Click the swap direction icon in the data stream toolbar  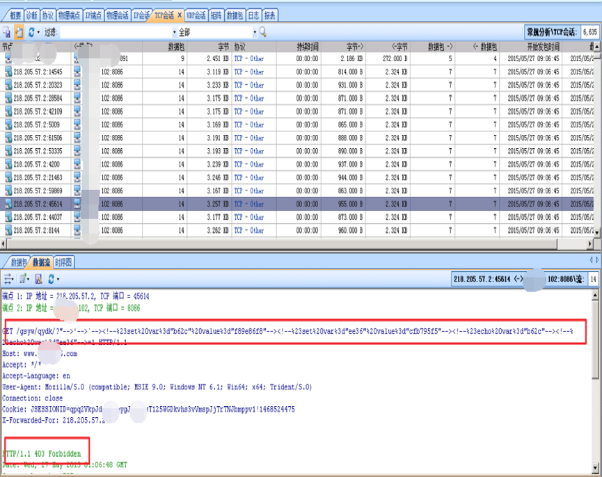click(x=8, y=279)
